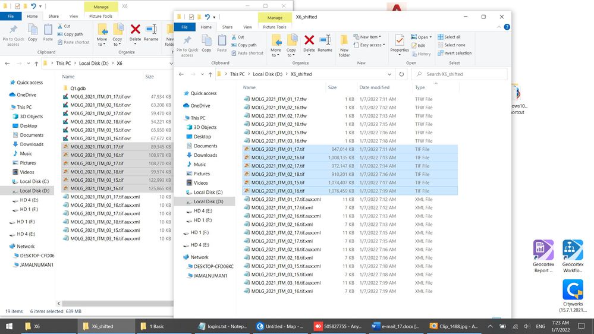Click Select all in Select group
594x334 pixels.
(x=449, y=37)
